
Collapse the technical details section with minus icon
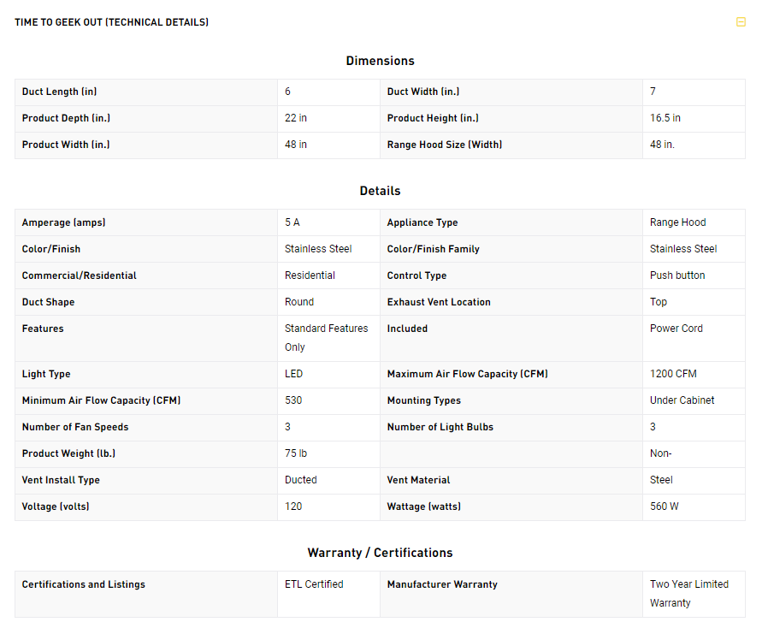click(x=741, y=22)
